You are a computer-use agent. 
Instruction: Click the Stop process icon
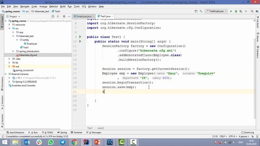tap(246, 11)
